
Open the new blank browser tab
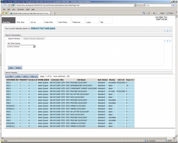(x=53, y=13)
